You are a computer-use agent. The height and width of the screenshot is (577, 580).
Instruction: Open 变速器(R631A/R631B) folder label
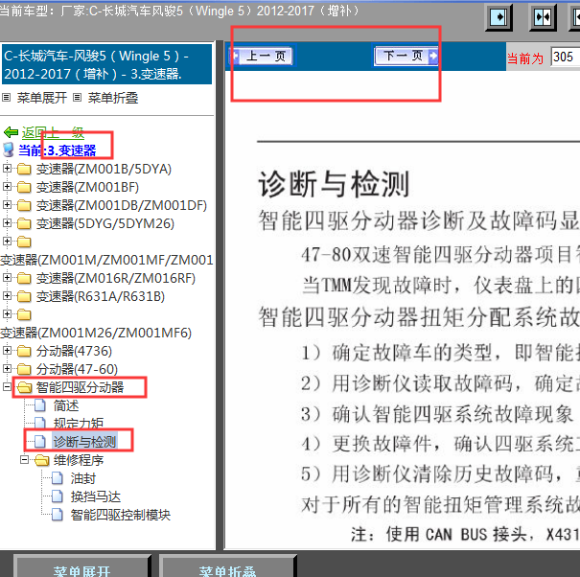coord(101,296)
